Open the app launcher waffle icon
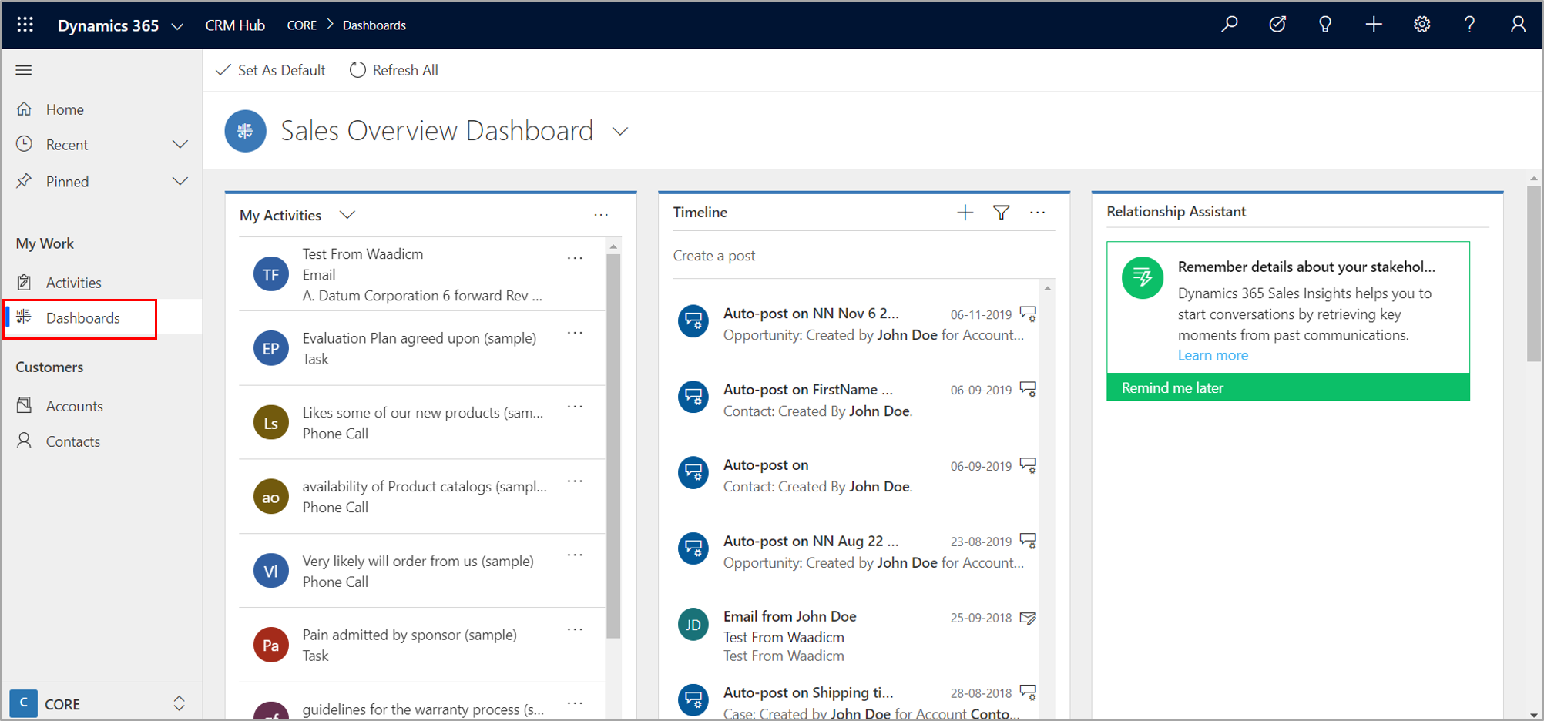This screenshot has width=1544, height=721. (25, 25)
